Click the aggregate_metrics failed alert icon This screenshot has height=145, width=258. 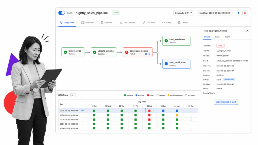[126, 52]
